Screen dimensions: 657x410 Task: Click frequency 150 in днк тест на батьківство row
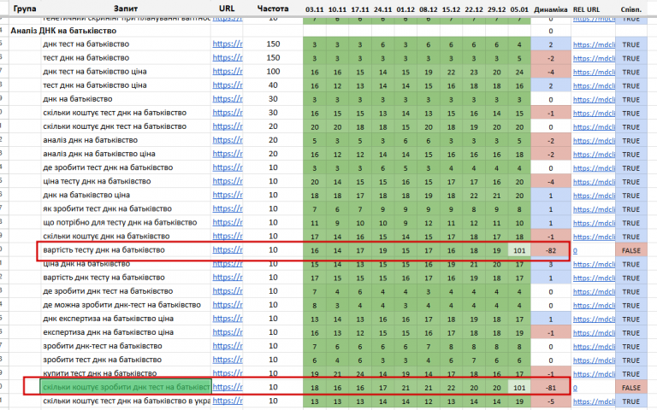[x=273, y=44]
